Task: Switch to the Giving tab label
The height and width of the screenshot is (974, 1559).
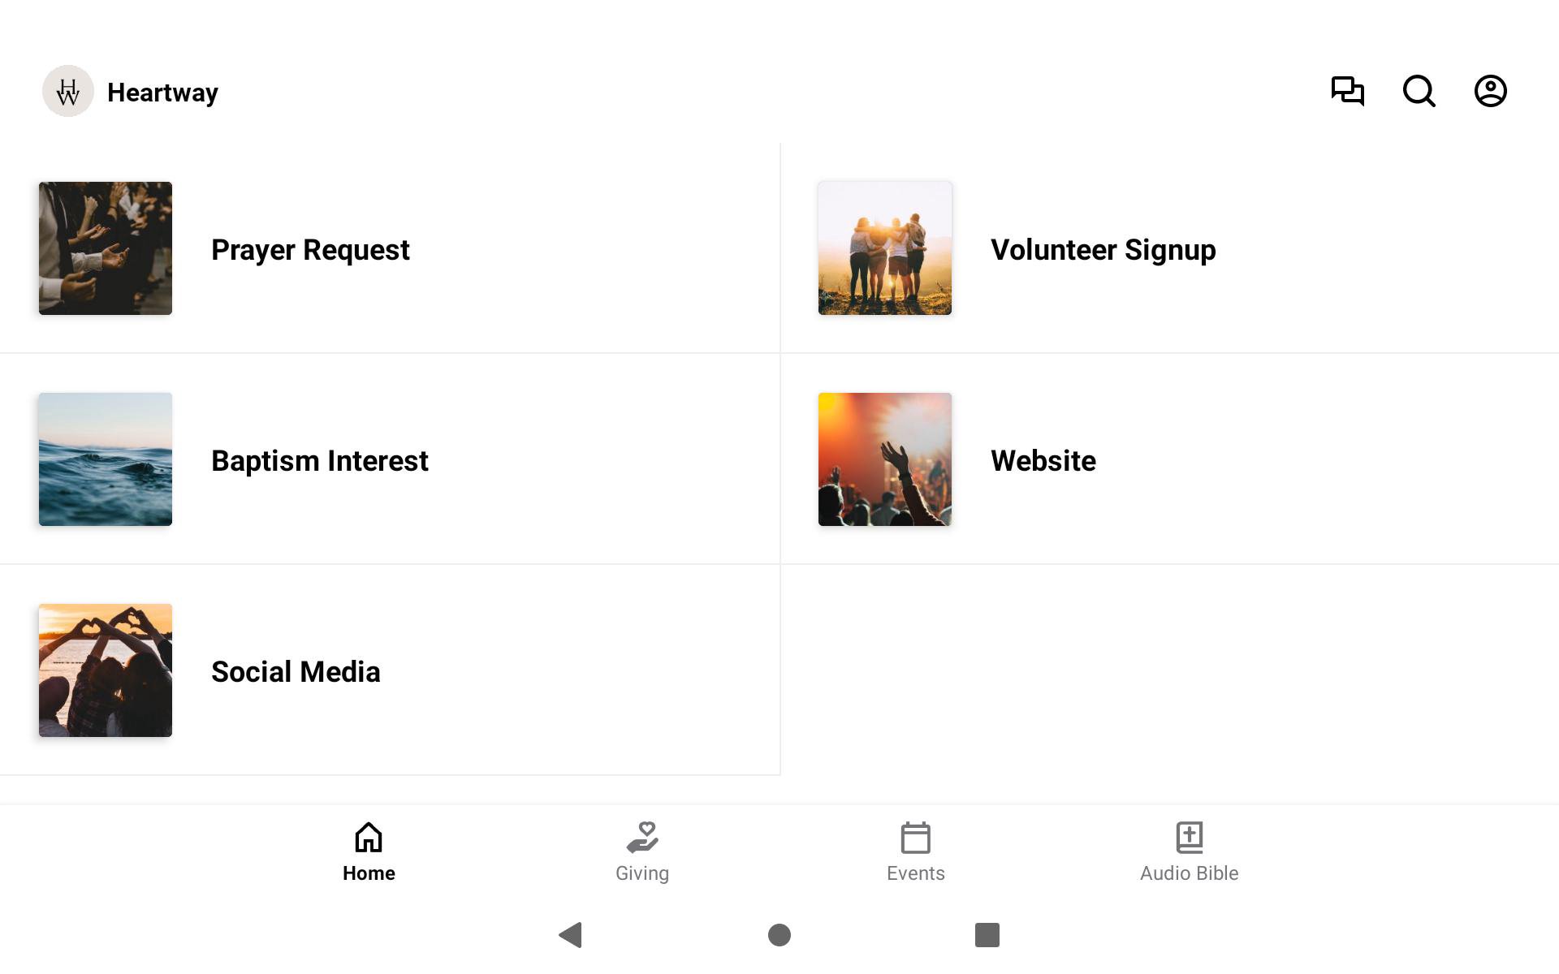Action: click(x=642, y=873)
